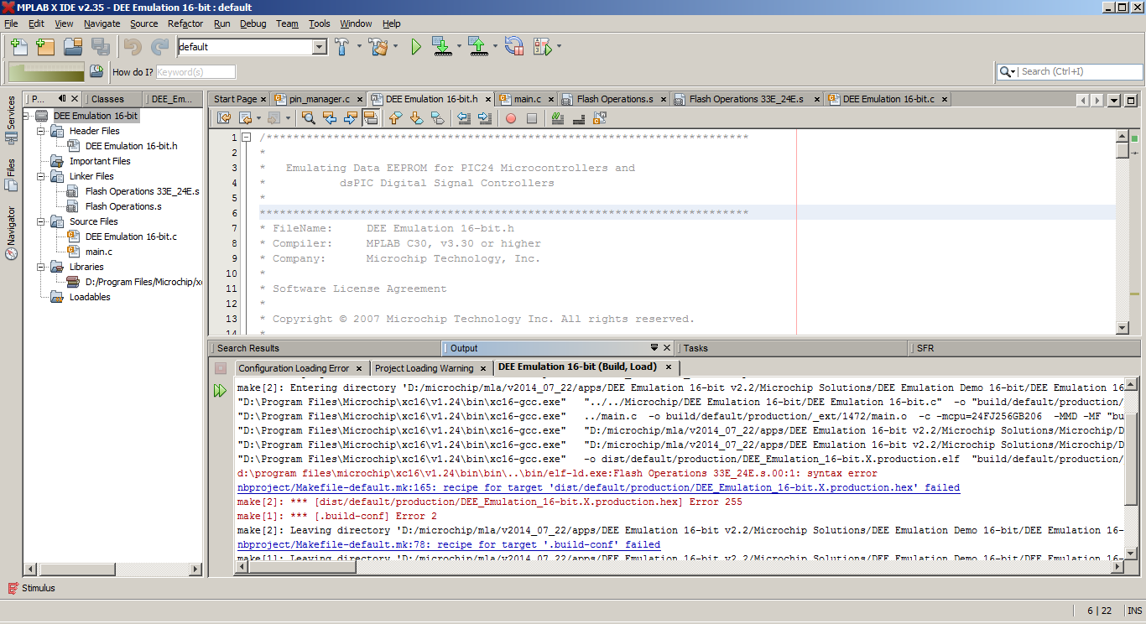Viewport: 1146px width, 624px height.
Task: Read device memories with the upload icon
Action: [x=478, y=47]
